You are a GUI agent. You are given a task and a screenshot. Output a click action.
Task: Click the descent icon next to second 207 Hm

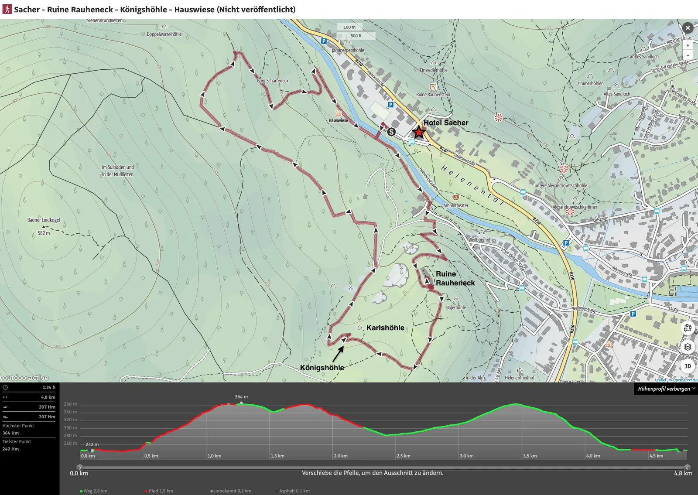pos(5,416)
